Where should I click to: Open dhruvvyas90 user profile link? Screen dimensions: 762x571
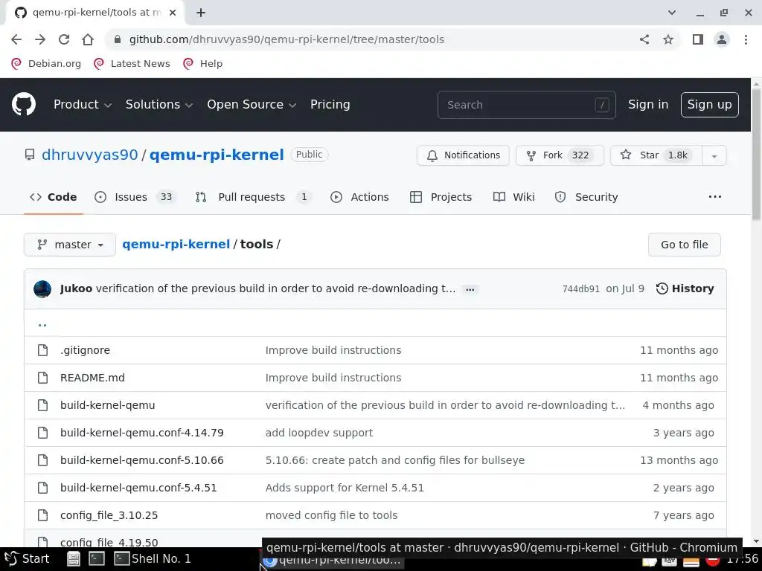90,155
